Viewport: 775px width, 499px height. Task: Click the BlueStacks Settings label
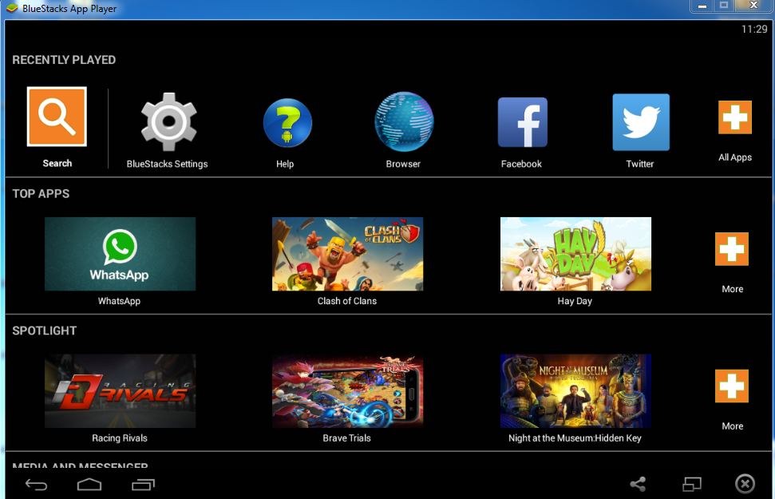pos(167,164)
